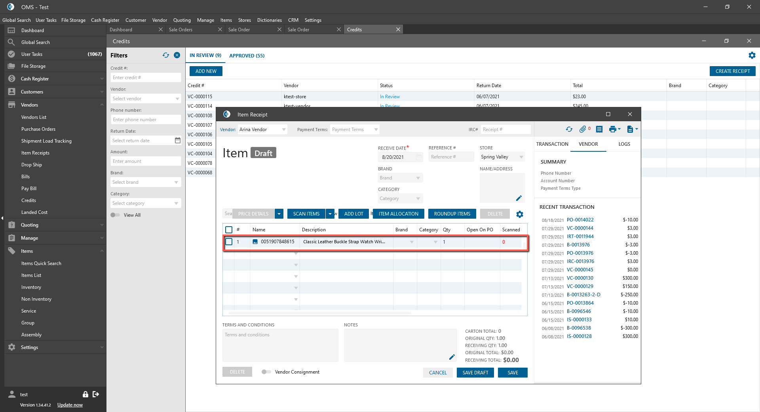Check the select-all items header checkbox
Screen dimensions: 760x412
point(229,230)
